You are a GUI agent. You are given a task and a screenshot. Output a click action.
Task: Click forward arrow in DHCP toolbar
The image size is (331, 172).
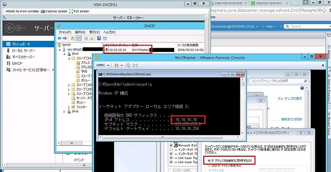[65, 38]
